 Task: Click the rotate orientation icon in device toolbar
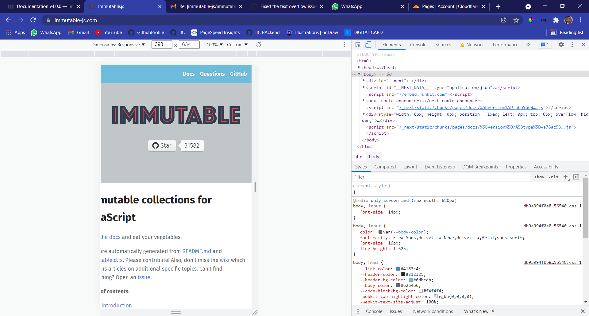coord(259,44)
